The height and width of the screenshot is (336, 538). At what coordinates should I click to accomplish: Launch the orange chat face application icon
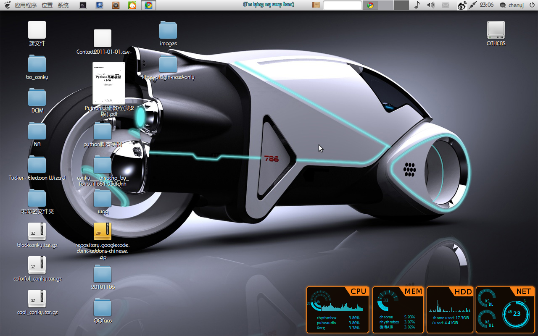click(x=132, y=5)
